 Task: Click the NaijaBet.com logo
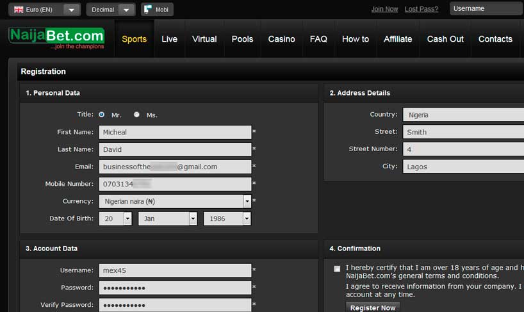point(56,38)
